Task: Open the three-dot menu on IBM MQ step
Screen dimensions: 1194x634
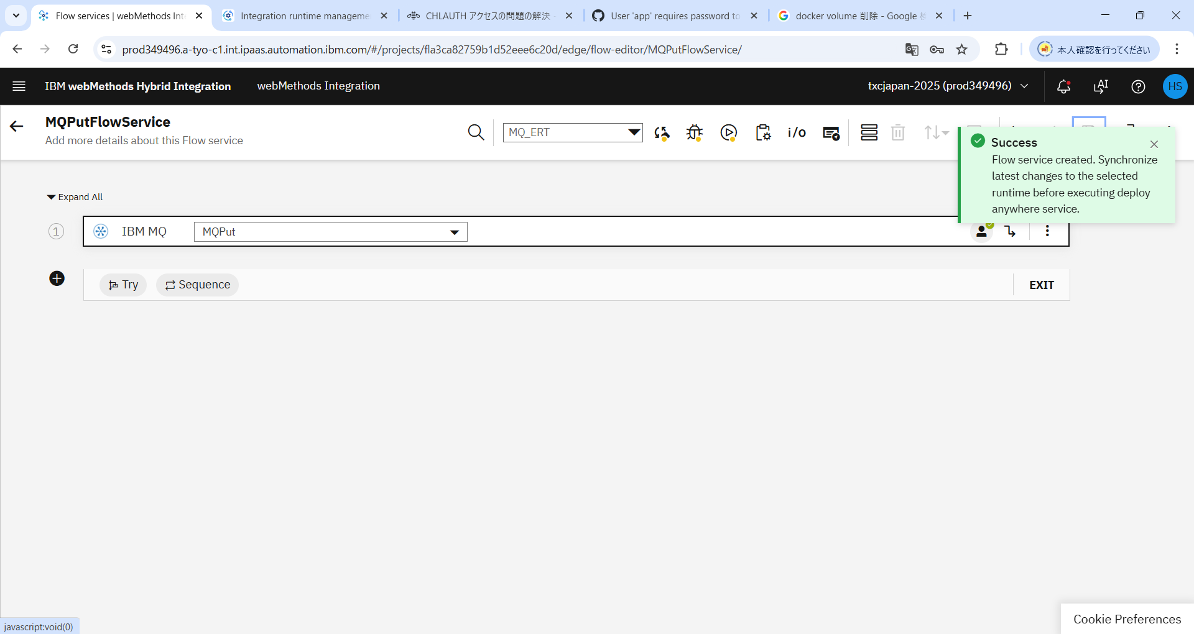Action: (1047, 231)
